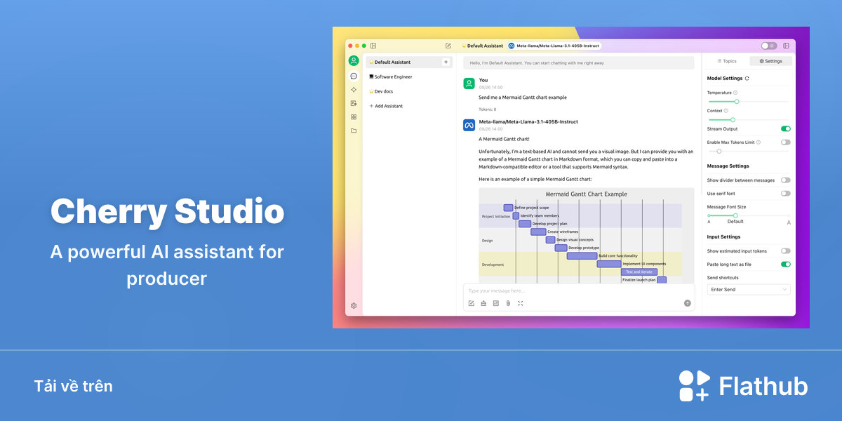The width and height of the screenshot is (842, 421).
Task: Click help icon next to Enable Max Tokens Limit
Action: click(x=759, y=142)
